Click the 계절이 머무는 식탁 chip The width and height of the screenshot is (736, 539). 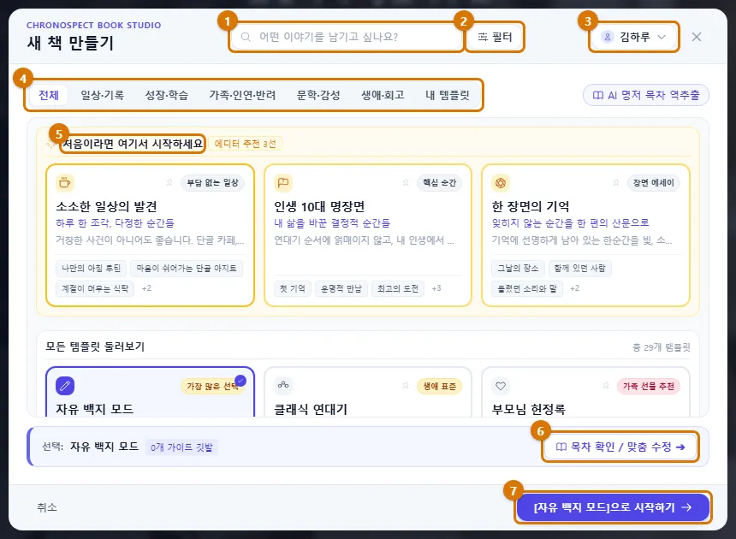(x=95, y=288)
